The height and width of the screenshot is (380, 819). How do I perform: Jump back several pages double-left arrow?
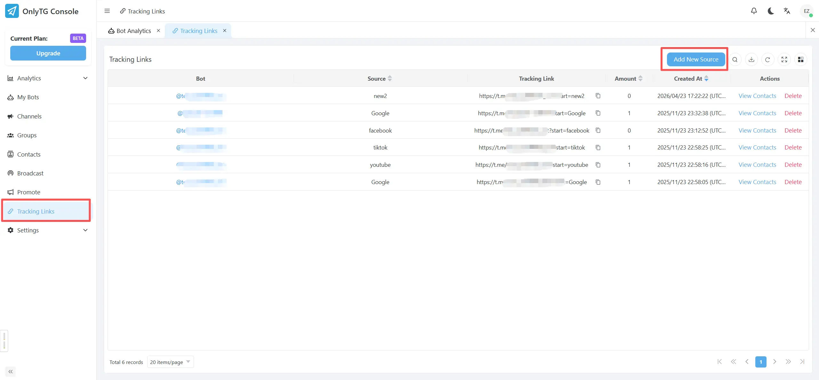[733, 362]
